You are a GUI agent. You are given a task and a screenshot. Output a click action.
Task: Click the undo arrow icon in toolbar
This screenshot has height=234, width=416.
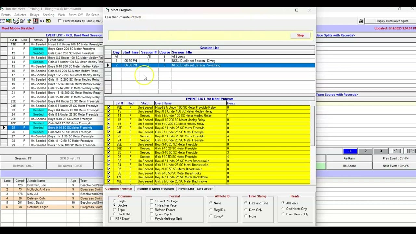42,21
